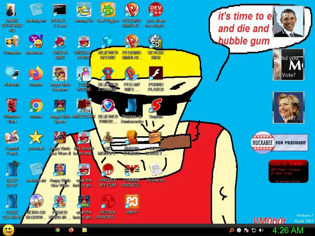315x236 pixels.
Task: Launch the LOUD HOUSE shortcut
Action: point(84,74)
